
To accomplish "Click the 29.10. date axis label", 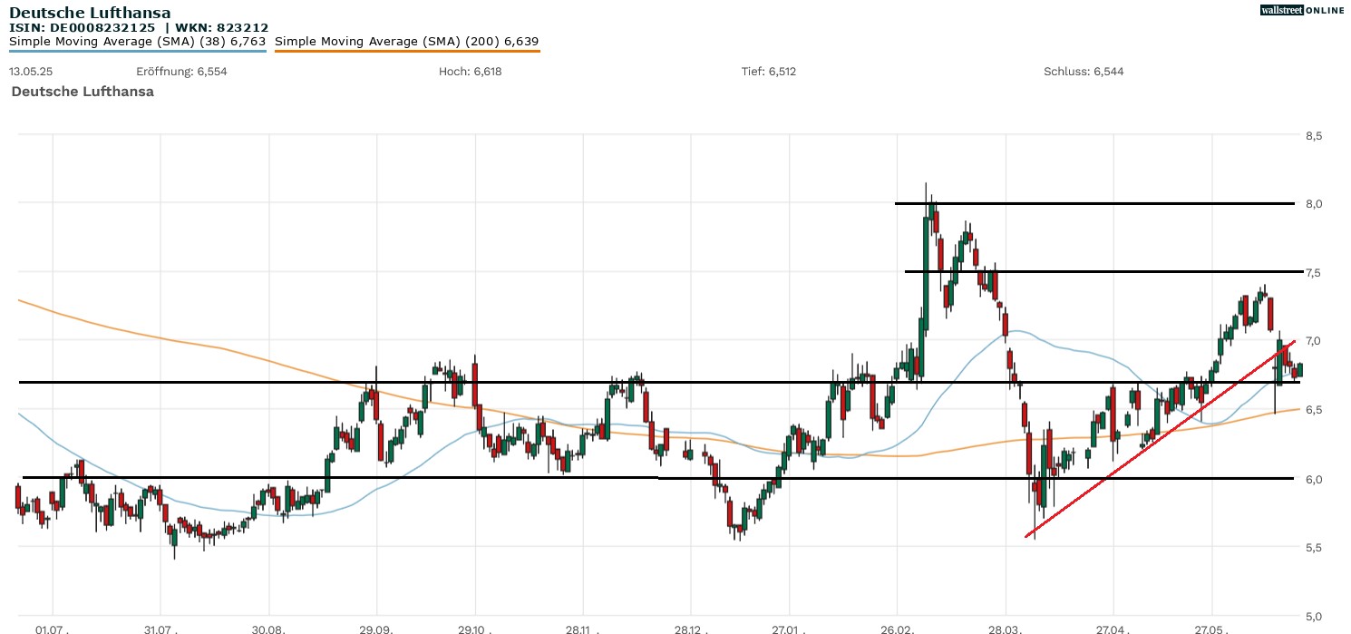I will pyautogui.click(x=475, y=628).
